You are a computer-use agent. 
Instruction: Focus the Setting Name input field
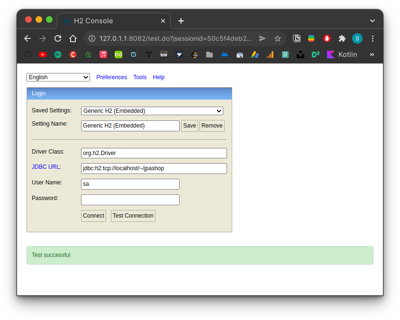point(130,126)
